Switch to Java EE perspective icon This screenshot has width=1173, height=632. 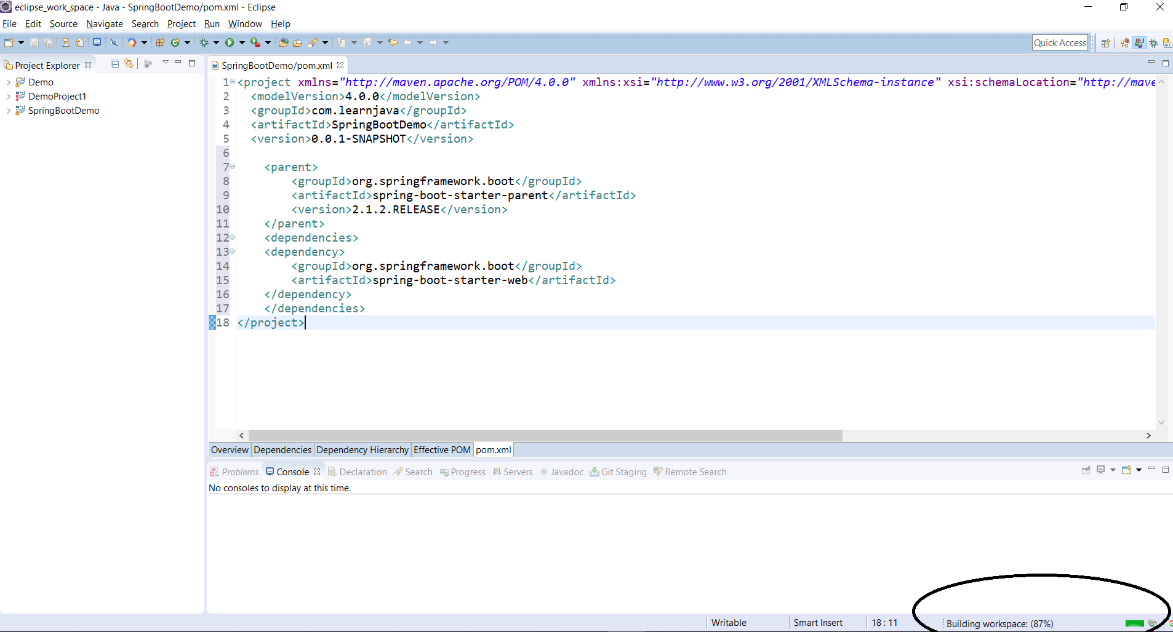coord(1125,43)
